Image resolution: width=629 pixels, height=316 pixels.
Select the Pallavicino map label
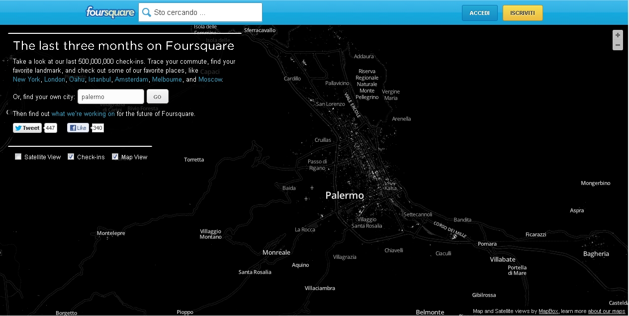pyautogui.click(x=337, y=83)
